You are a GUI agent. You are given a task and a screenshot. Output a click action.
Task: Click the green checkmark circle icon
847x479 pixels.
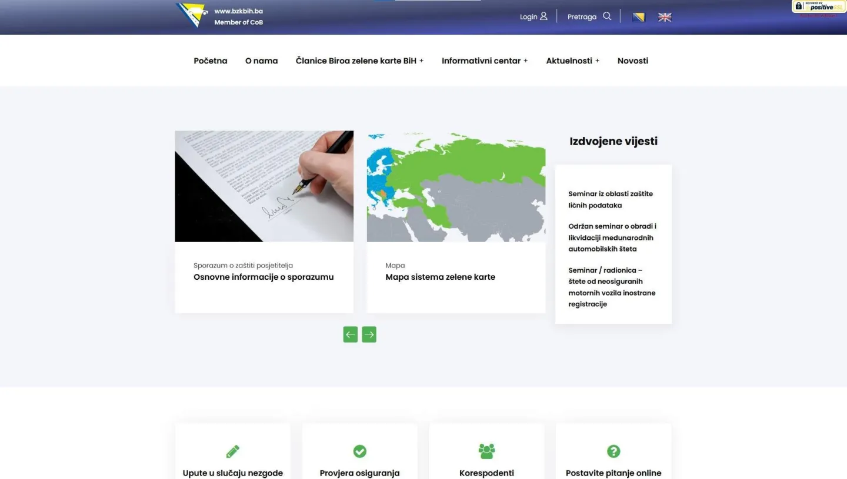[x=360, y=451]
